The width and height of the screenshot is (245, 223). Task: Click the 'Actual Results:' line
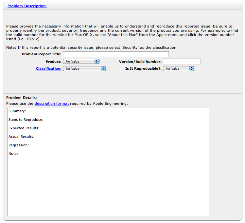click(21, 137)
